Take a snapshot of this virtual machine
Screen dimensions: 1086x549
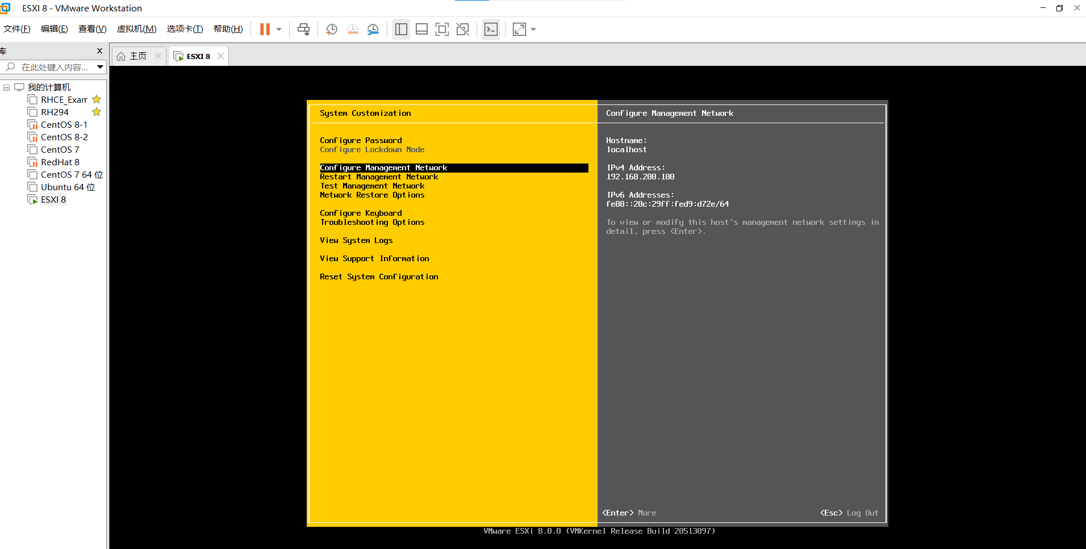tap(332, 30)
